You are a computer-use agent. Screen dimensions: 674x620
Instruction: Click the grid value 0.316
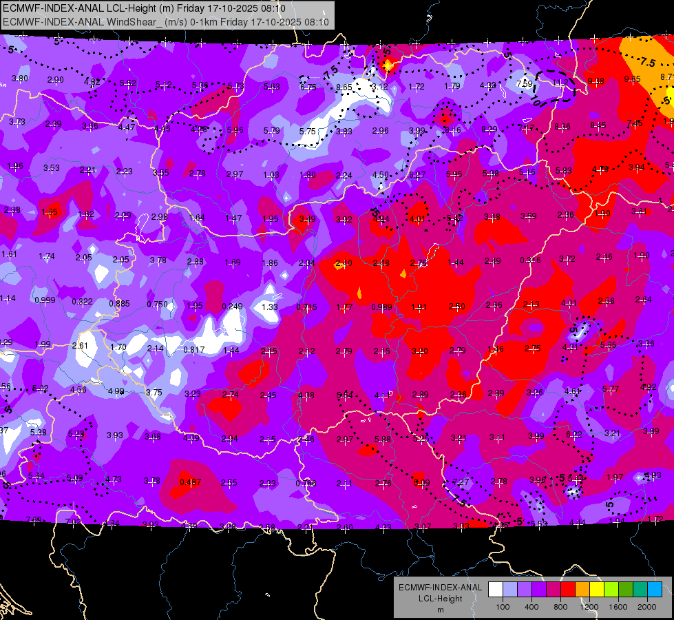530,260
